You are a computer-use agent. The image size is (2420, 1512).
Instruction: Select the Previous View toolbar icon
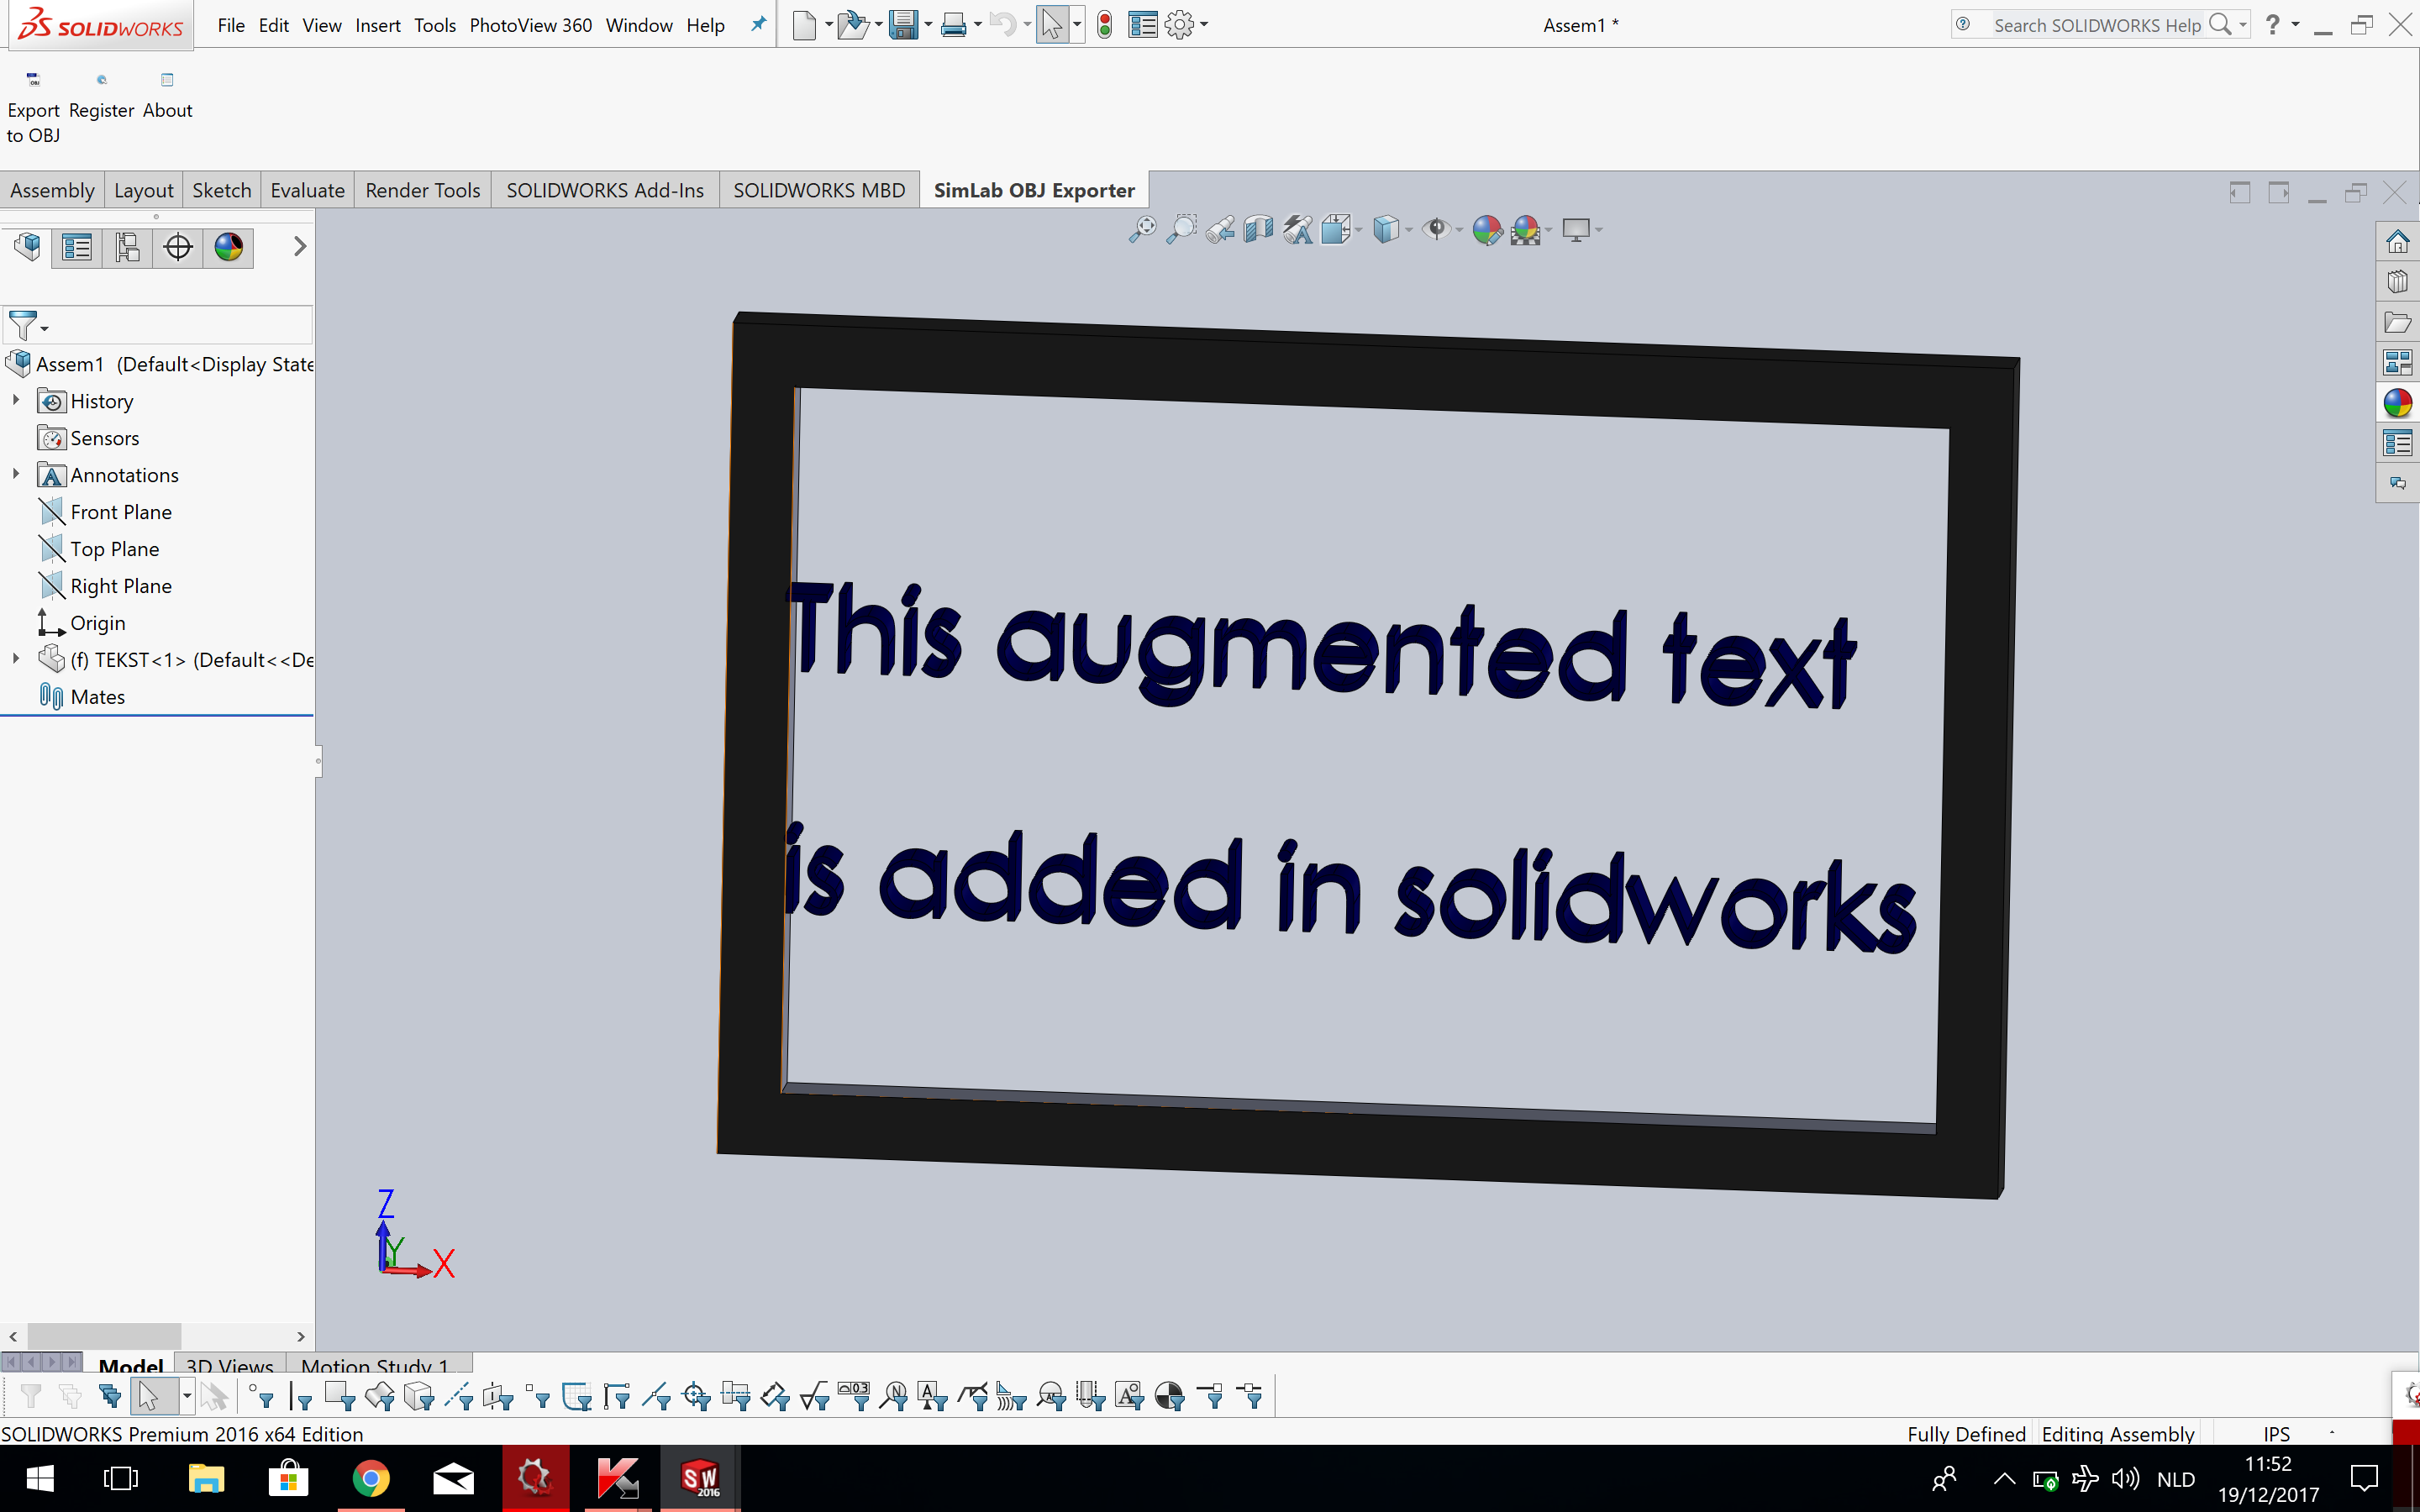[1221, 229]
